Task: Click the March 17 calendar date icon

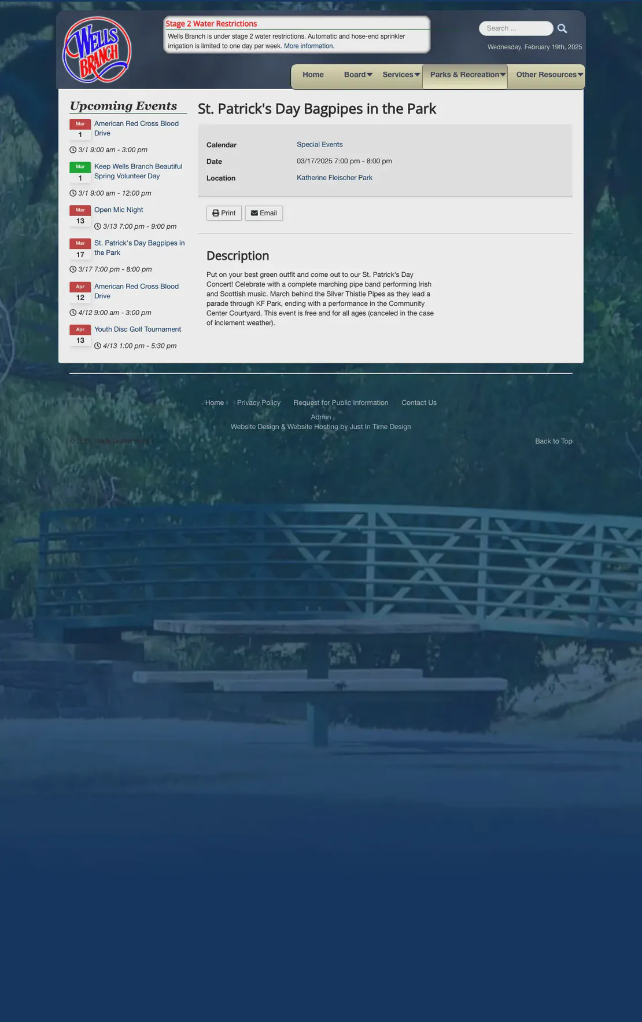Action: coord(80,249)
